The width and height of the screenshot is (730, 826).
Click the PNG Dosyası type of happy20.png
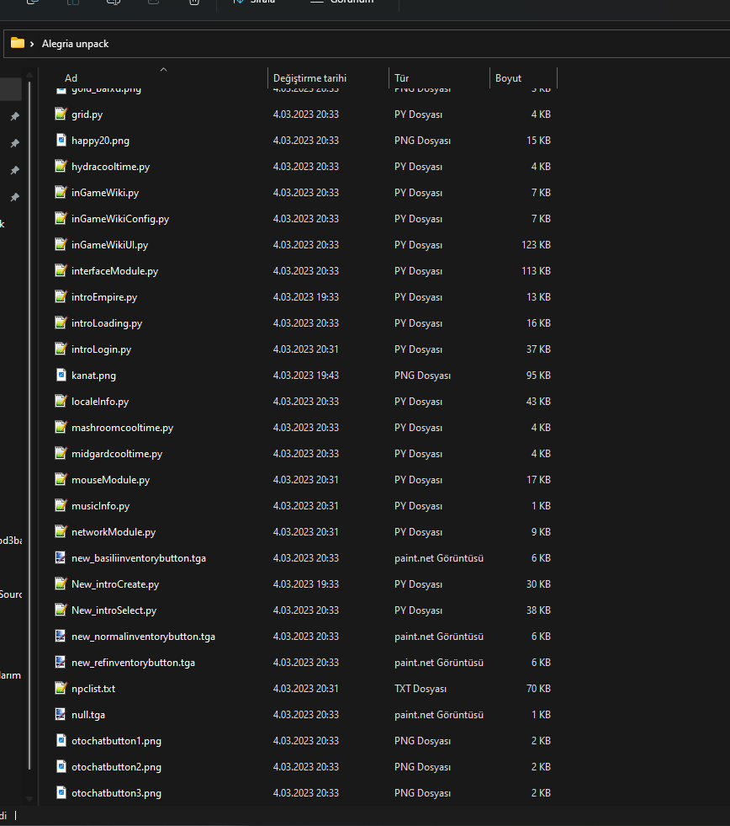422,140
